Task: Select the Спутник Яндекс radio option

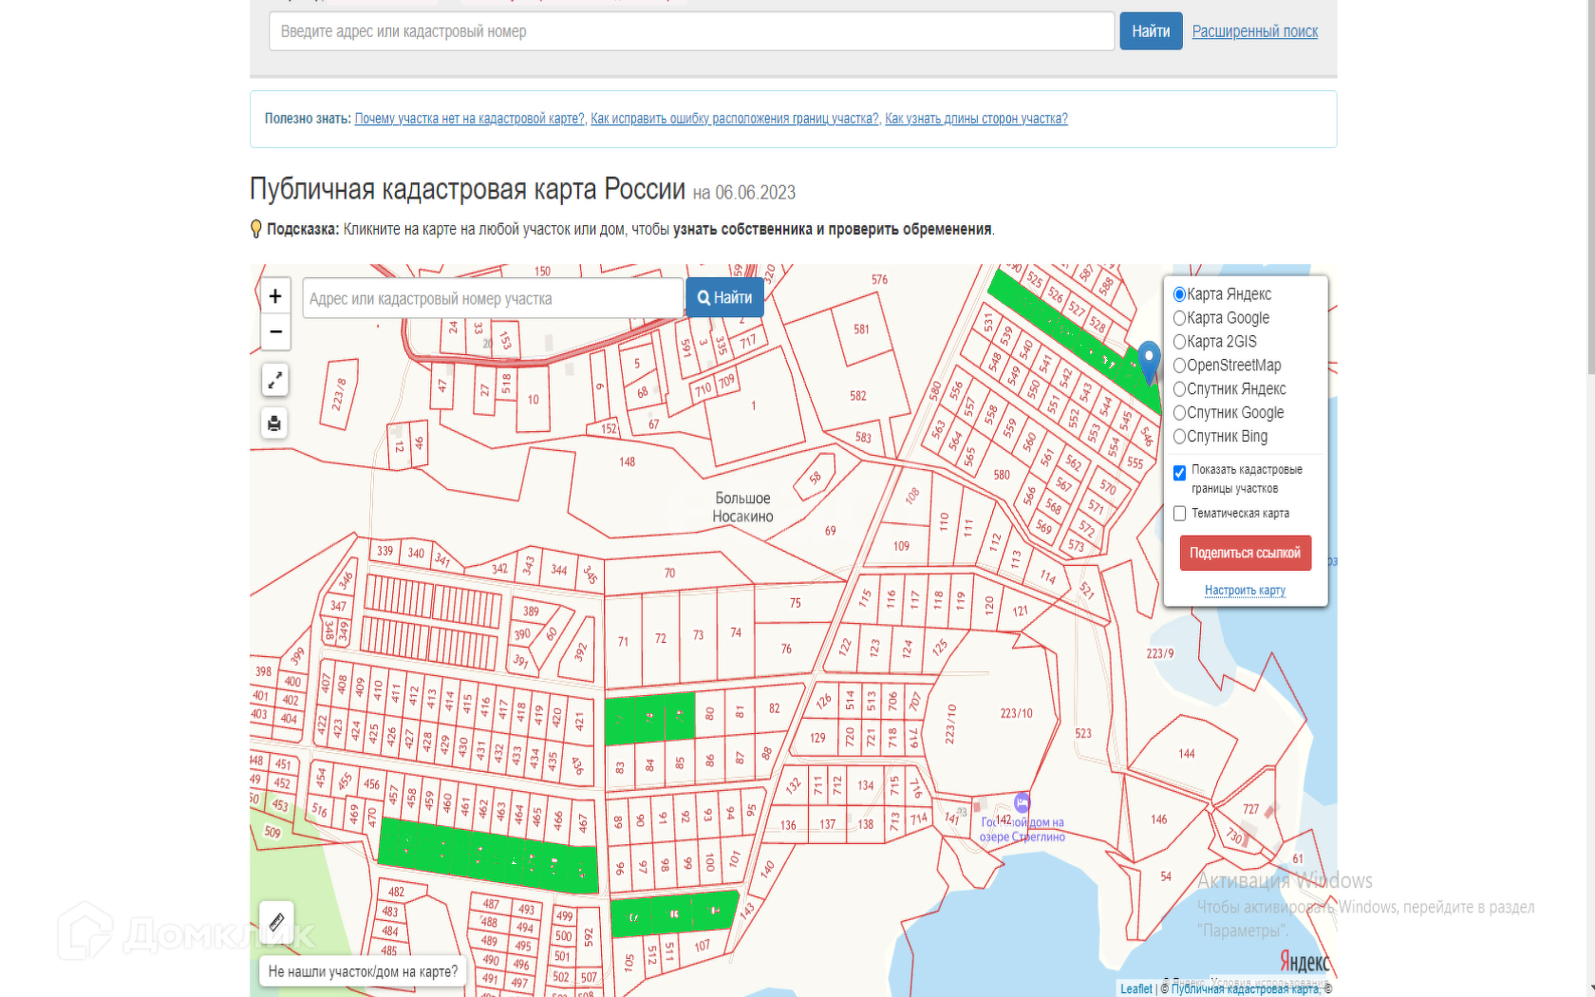Action: pos(1179,389)
